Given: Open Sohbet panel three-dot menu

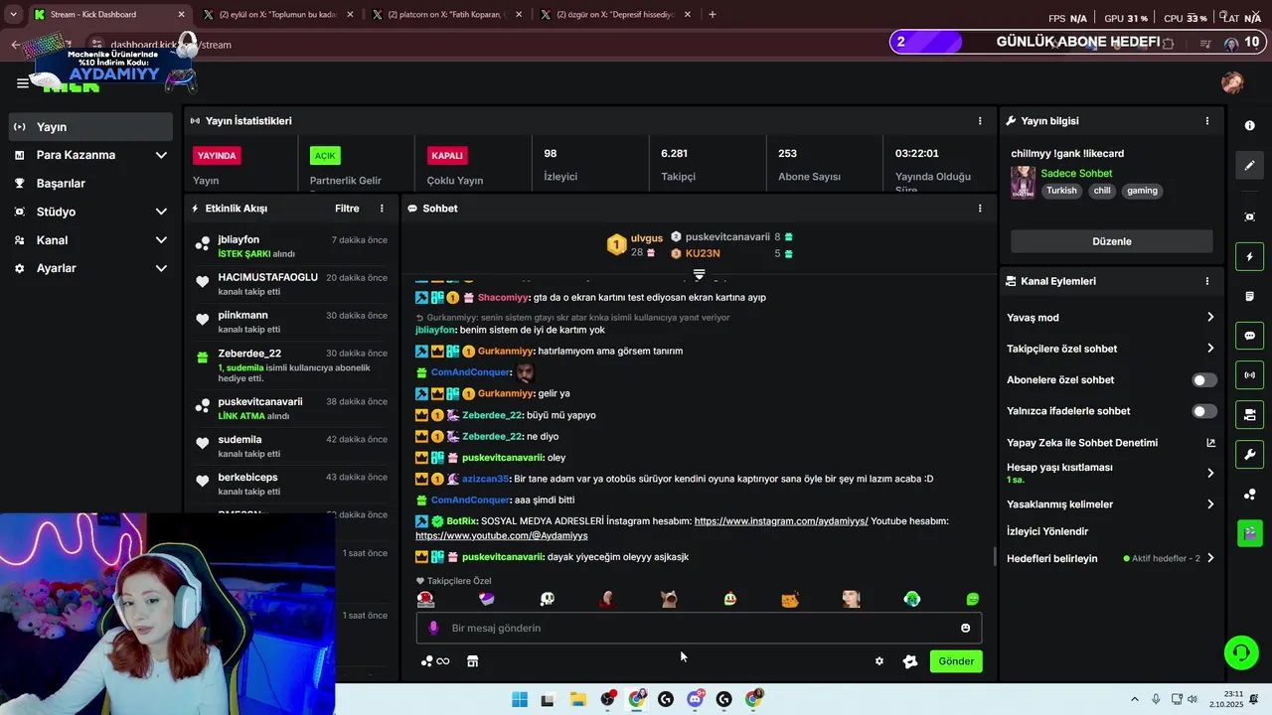Looking at the screenshot, I should (x=980, y=209).
